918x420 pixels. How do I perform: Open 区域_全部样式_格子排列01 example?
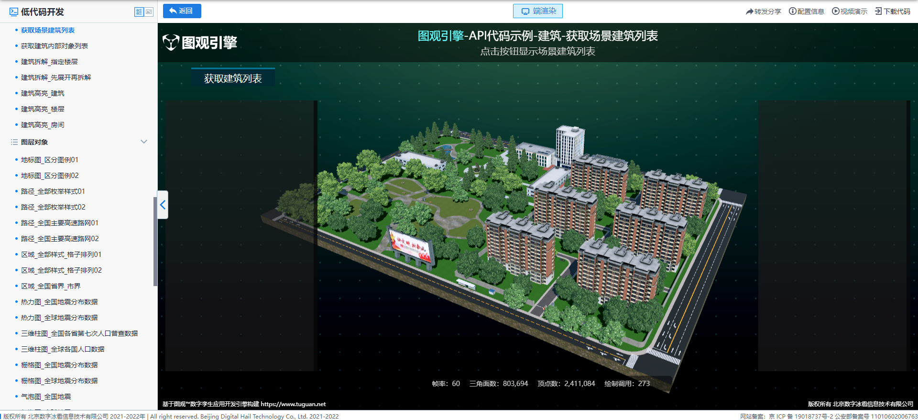(61, 254)
